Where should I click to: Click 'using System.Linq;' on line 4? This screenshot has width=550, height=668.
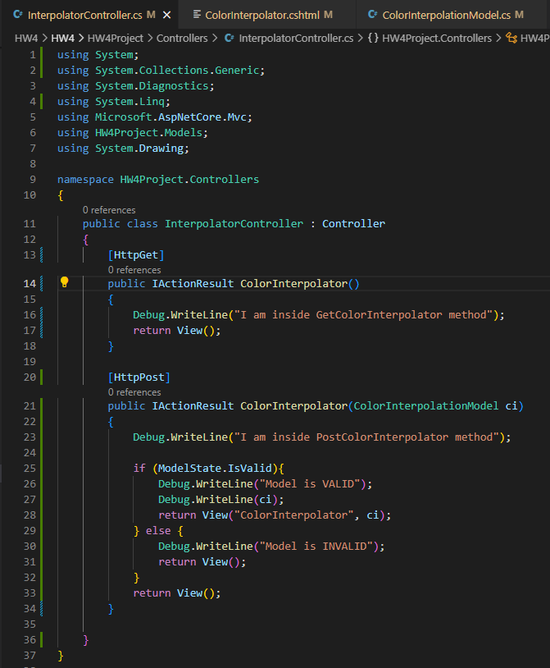pos(114,102)
